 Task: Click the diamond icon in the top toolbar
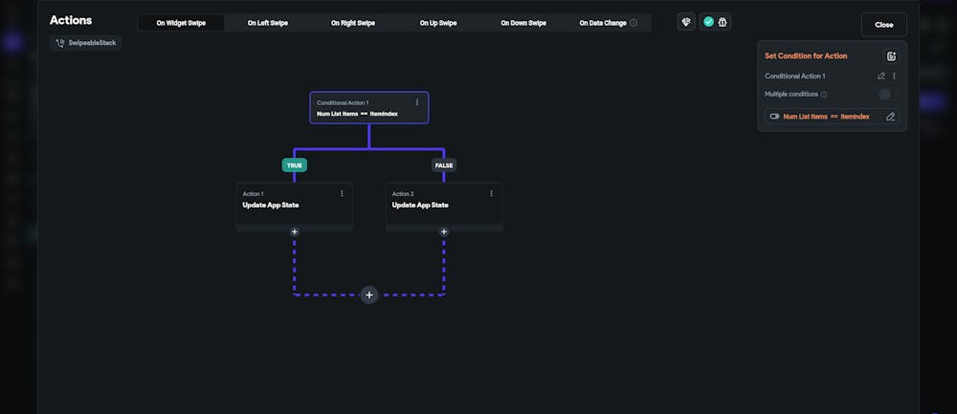[686, 22]
